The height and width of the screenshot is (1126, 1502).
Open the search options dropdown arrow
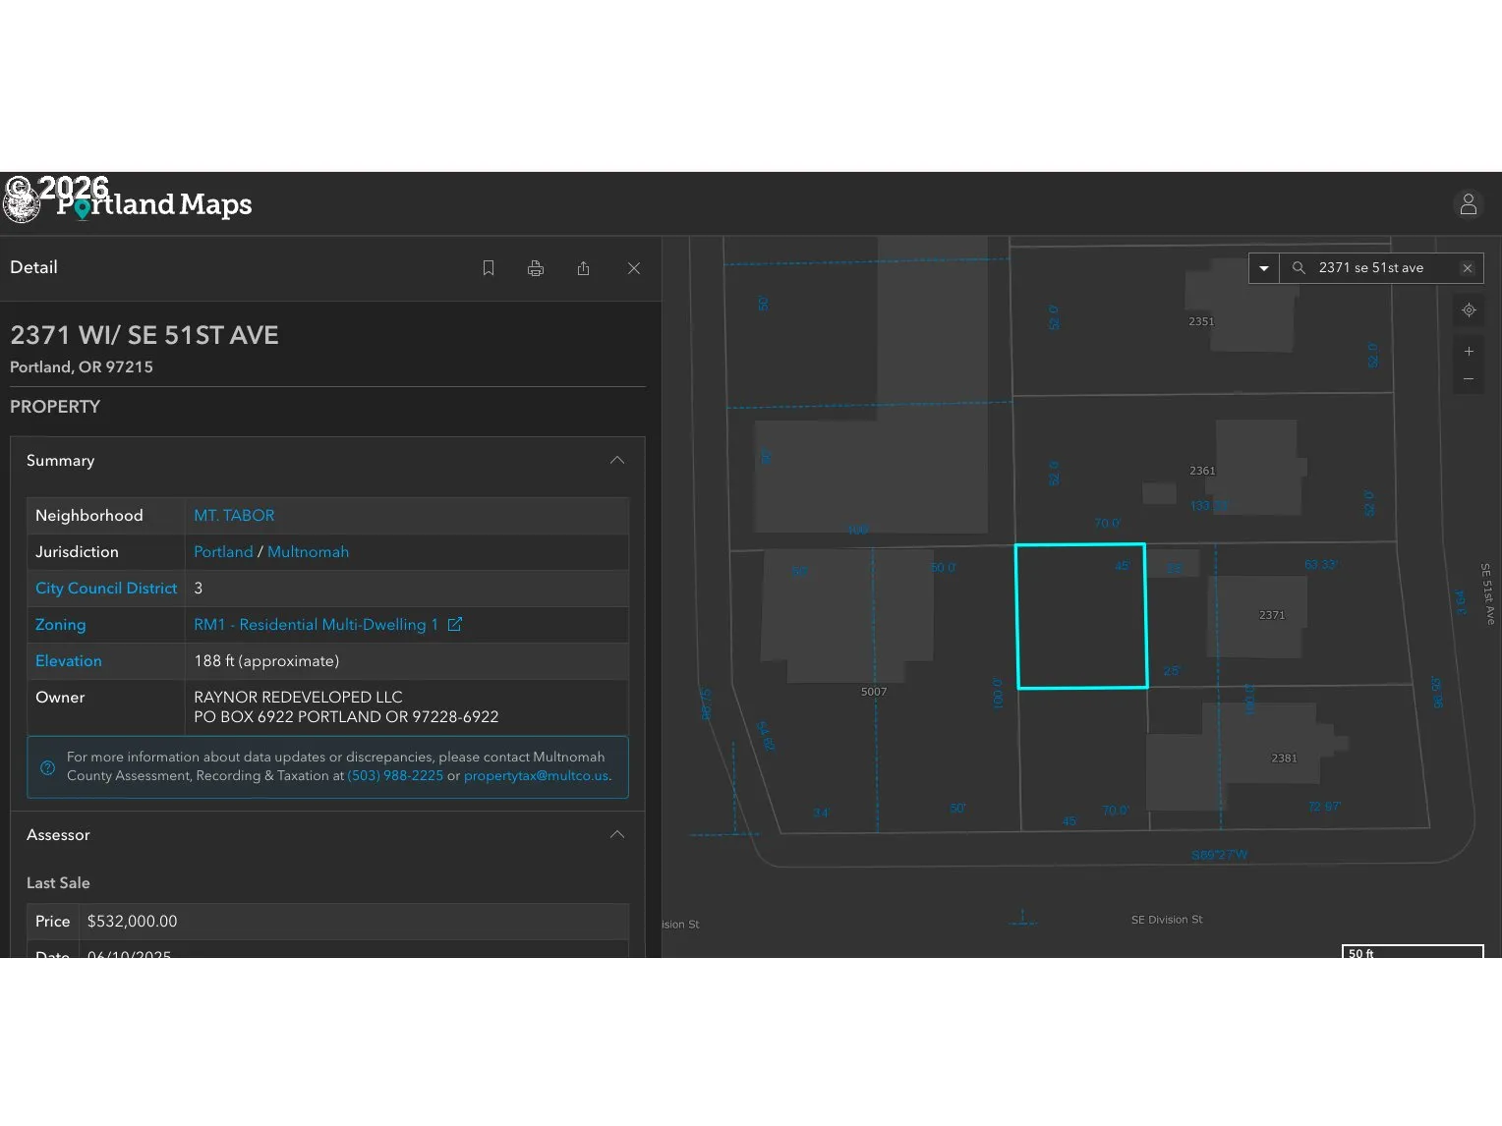1264,268
